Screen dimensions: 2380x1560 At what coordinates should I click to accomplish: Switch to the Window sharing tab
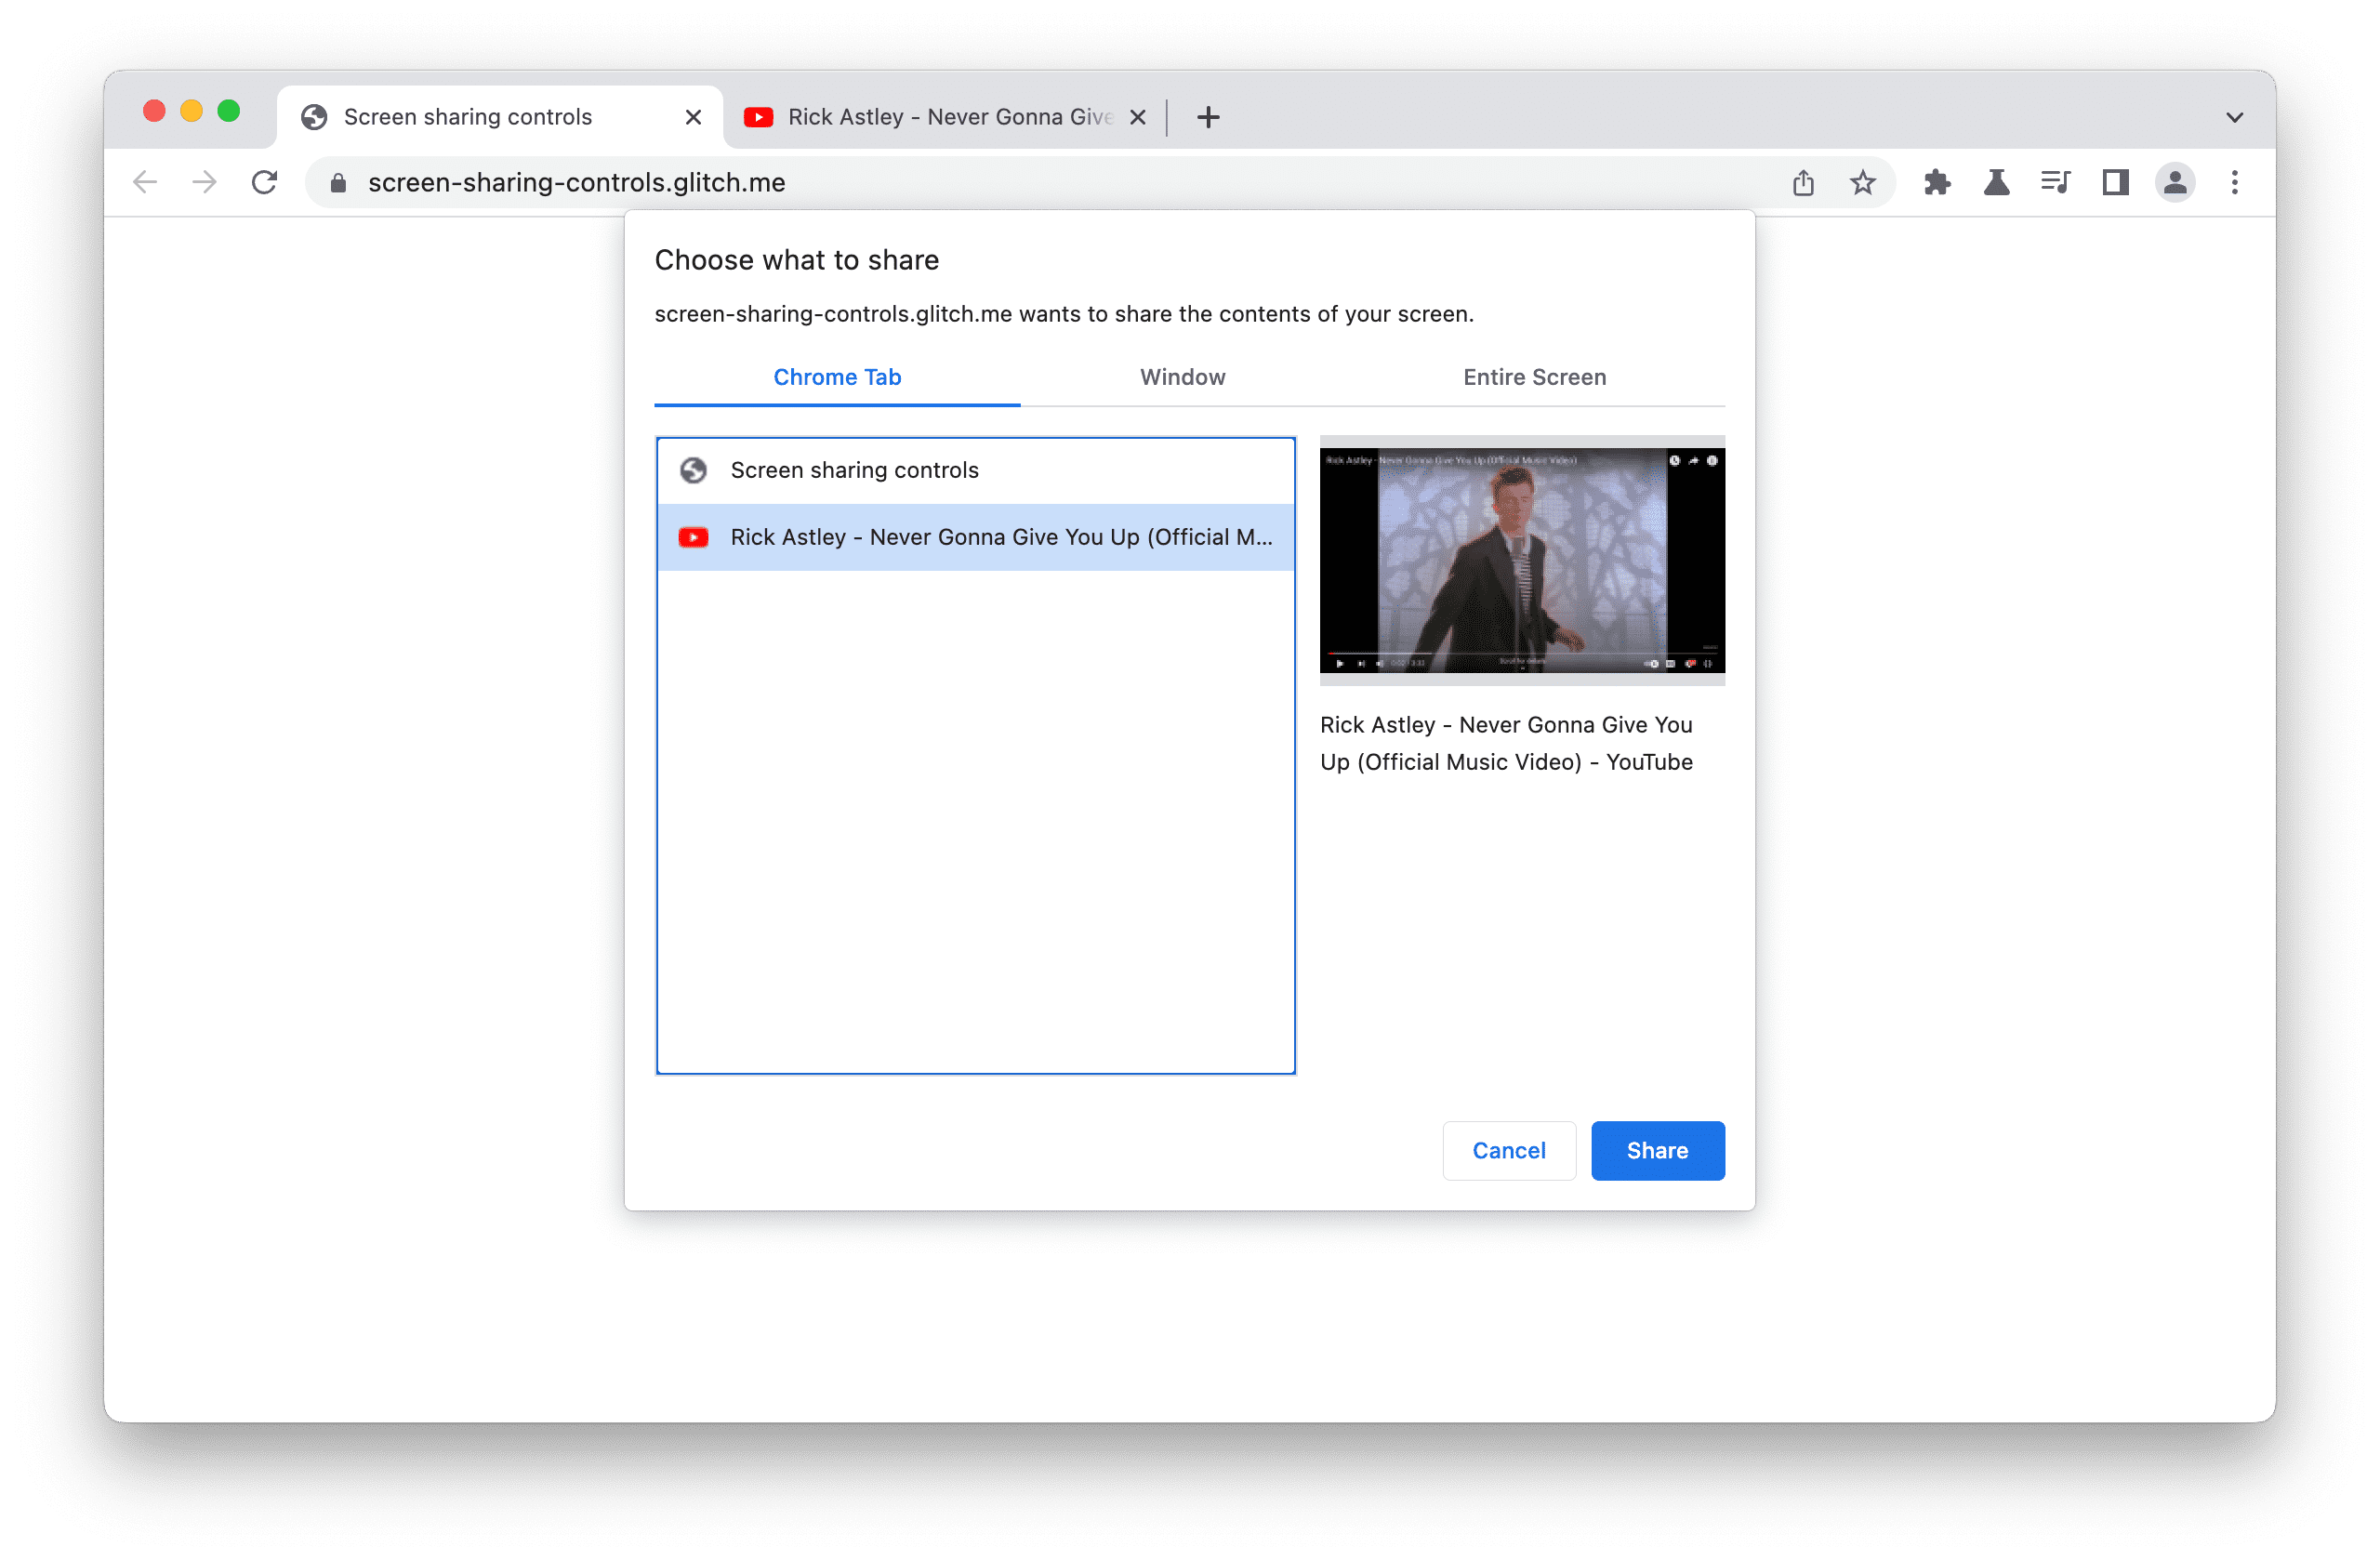pyautogui.click(x=1181, y=375)
